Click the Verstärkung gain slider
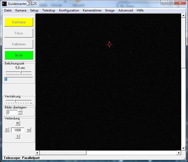This screenshot has height=162, width=188. click(x=15, y=101)
